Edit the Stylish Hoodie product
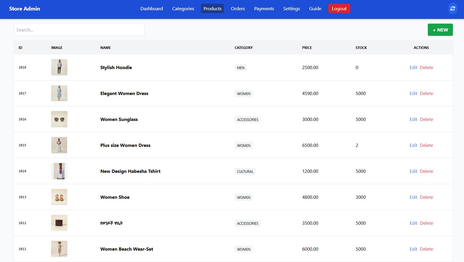This screenshot has height=262, width=464. (x=413, y=68)
